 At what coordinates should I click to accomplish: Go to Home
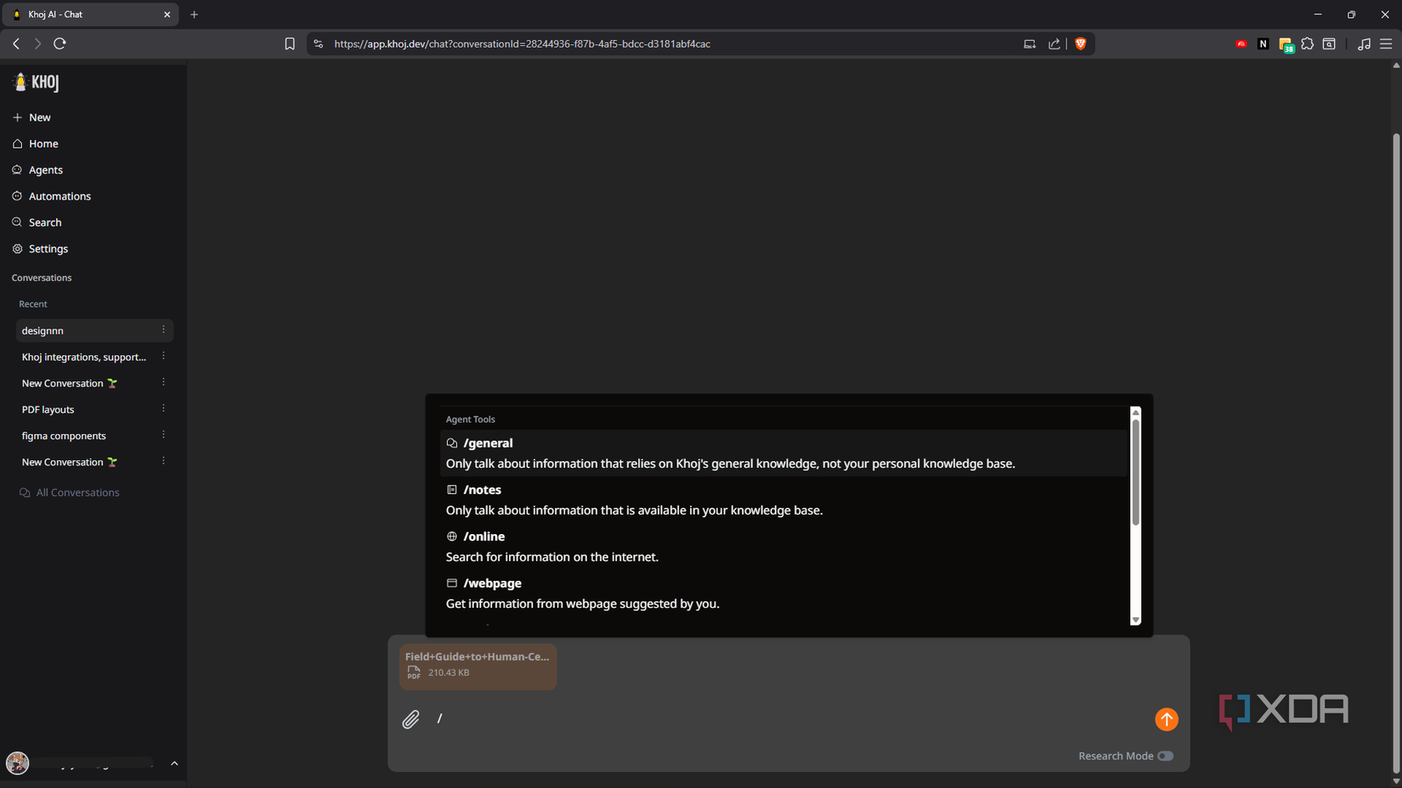tap(42, 144)
